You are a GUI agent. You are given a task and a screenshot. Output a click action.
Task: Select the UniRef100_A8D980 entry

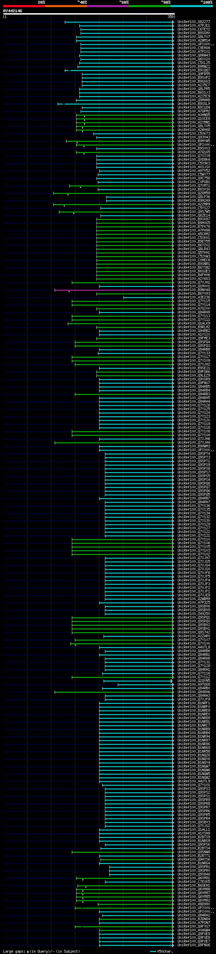(193, 904)
